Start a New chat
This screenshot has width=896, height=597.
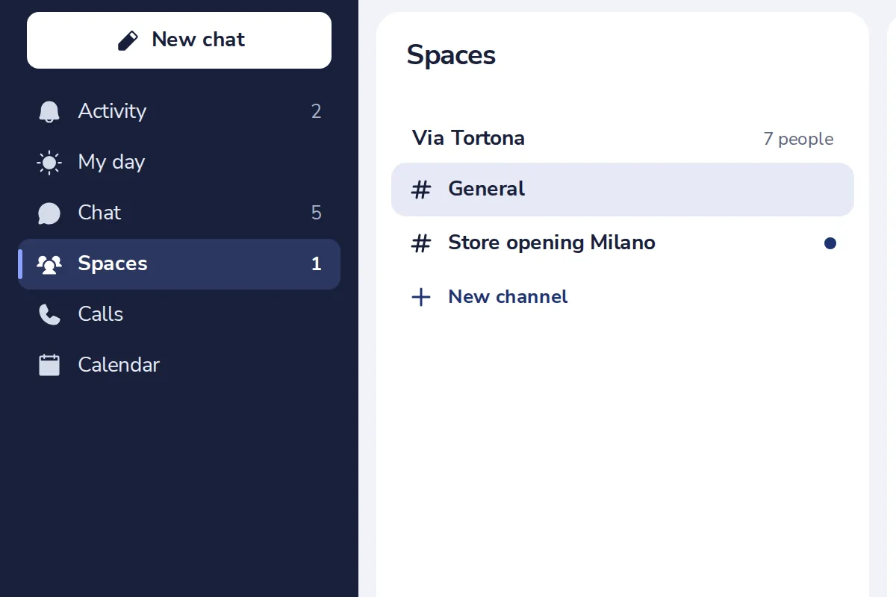(179, 40)
